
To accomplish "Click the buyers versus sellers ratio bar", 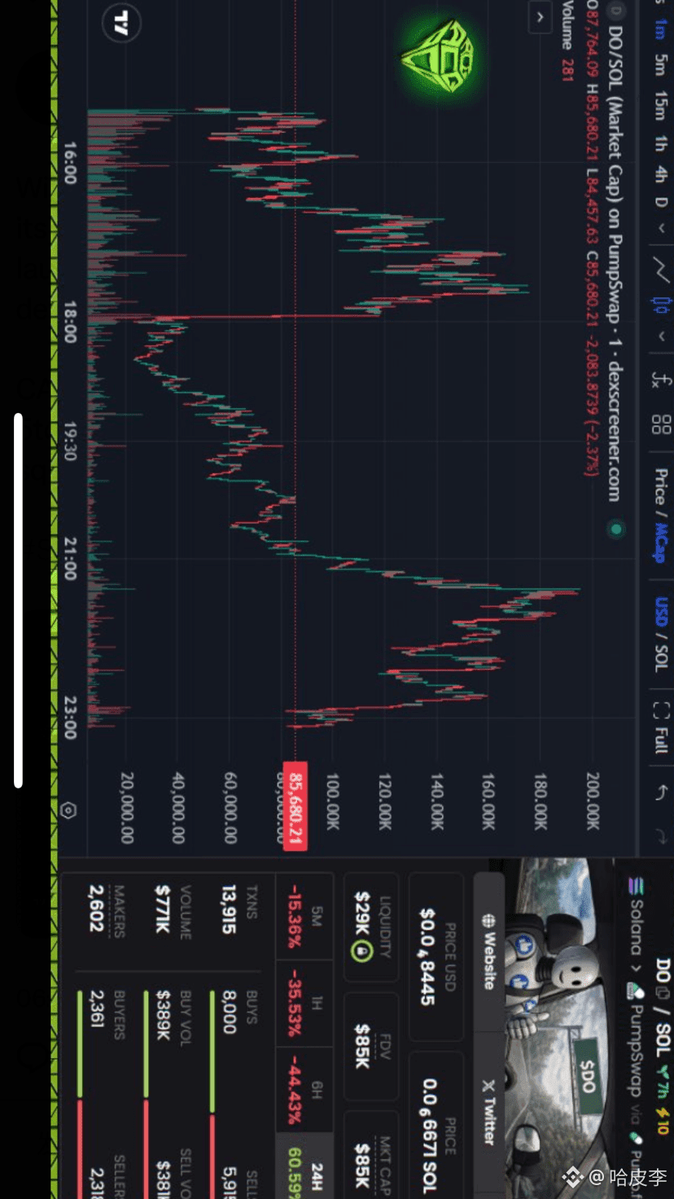I will coord(80,1094).
